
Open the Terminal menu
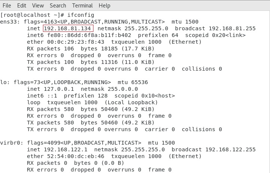click(83, 6)
